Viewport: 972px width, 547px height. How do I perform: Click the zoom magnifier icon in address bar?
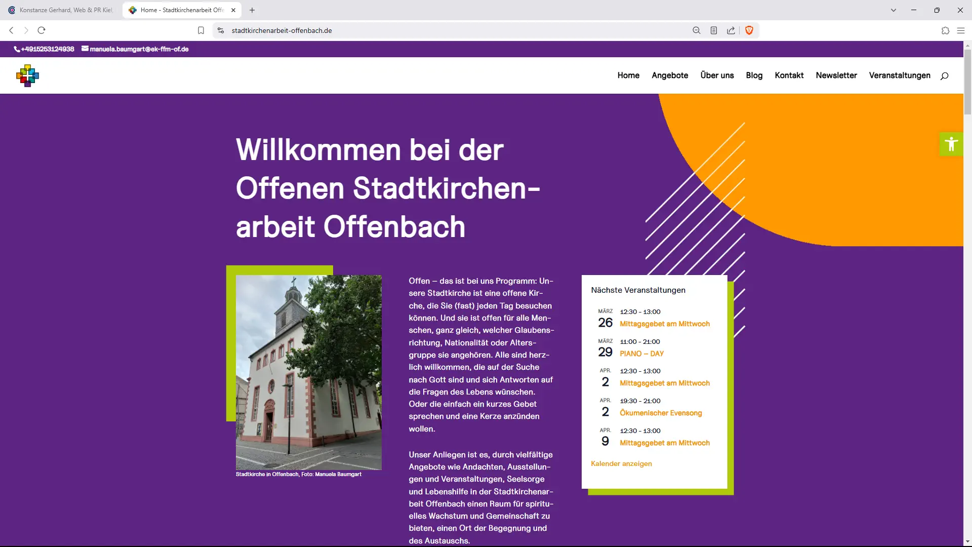(697, 30)
